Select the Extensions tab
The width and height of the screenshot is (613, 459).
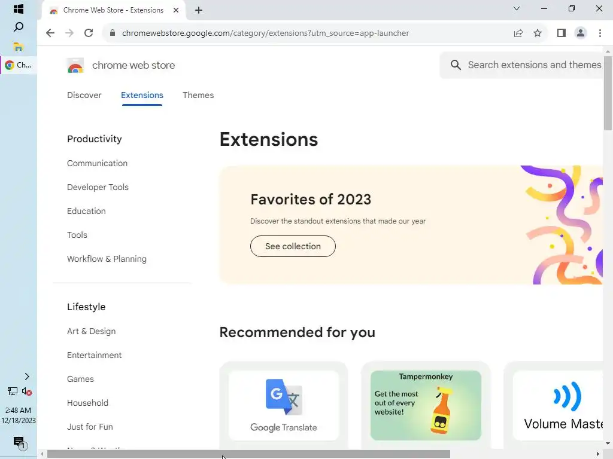142,95
